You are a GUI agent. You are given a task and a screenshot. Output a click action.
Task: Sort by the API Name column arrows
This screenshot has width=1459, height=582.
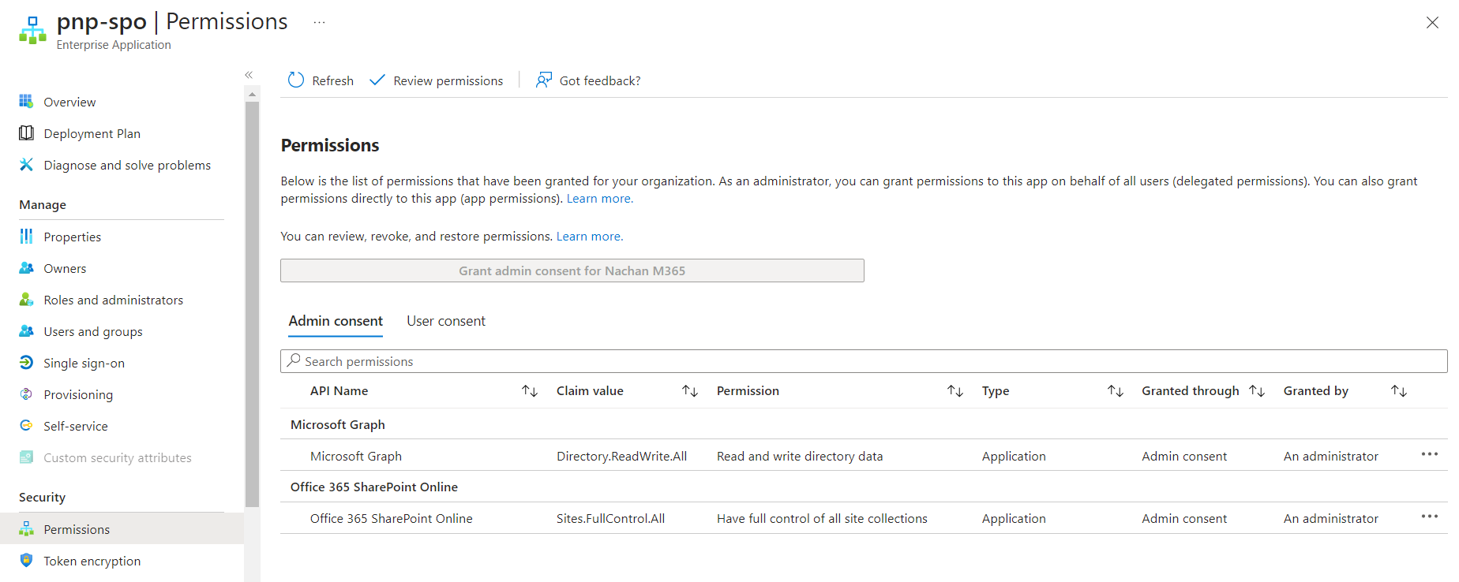pyautogui.click(x=530, y=391)
